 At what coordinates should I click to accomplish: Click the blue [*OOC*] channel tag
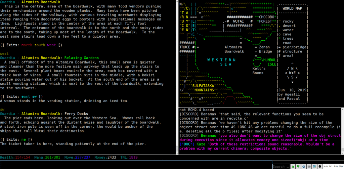[187, 144]
